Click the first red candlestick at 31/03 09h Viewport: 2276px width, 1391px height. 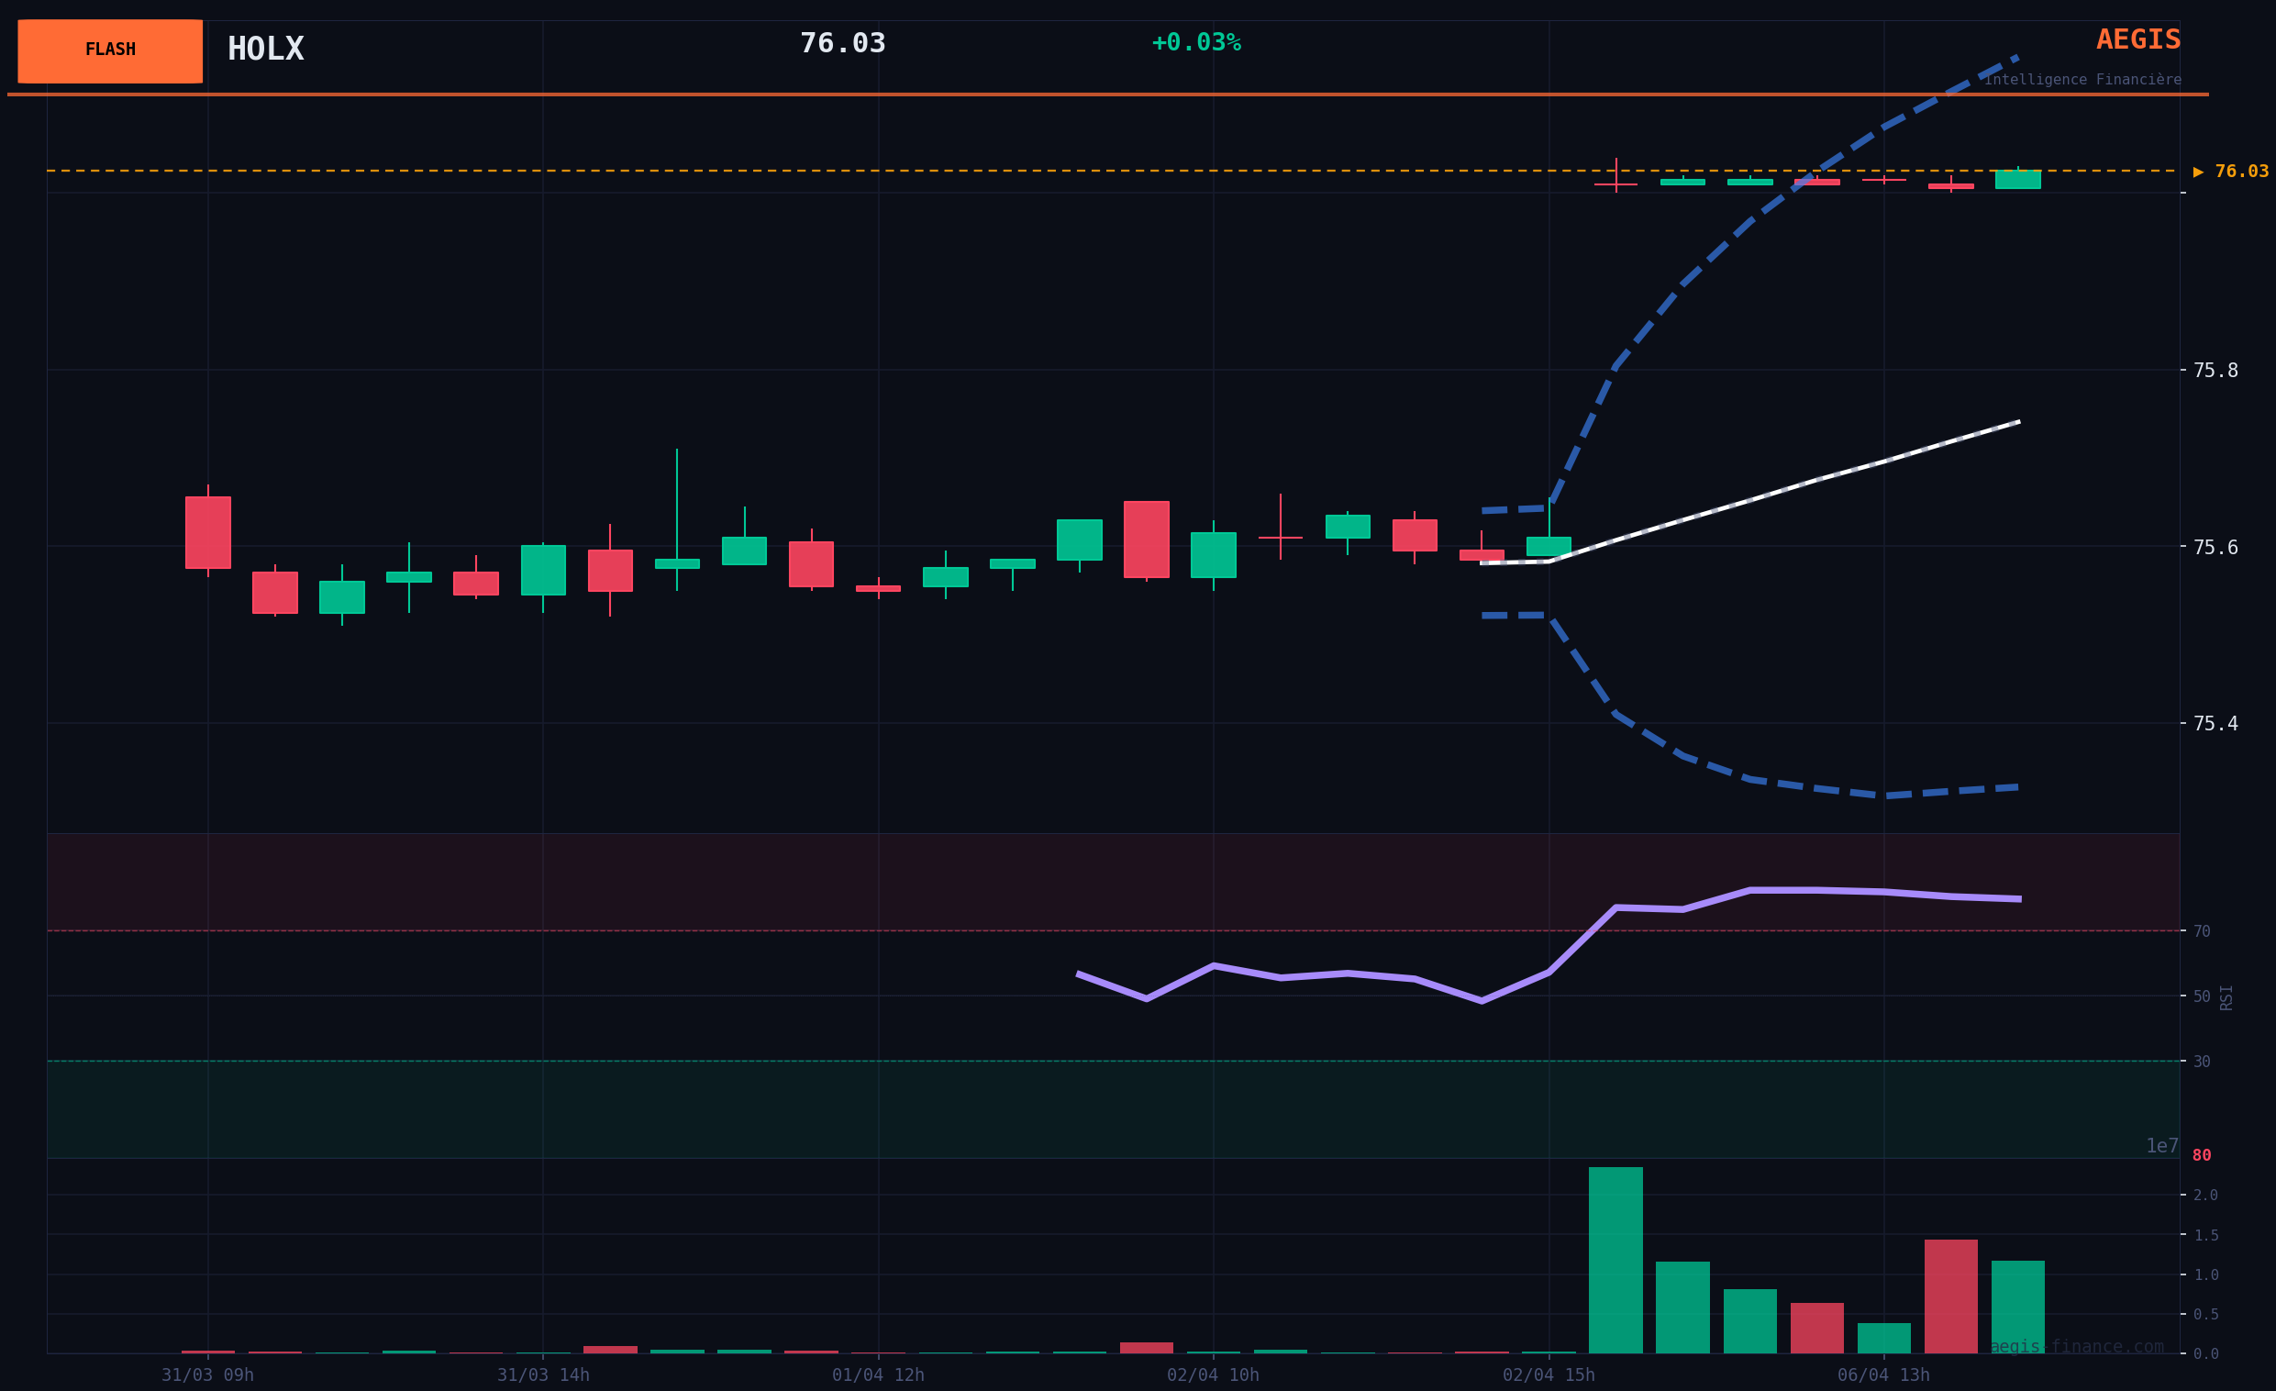[x=208, y=532]
